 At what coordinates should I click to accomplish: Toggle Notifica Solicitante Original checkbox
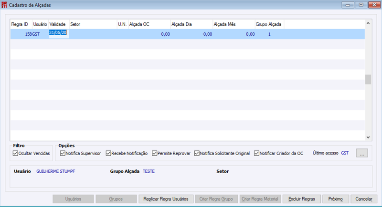pos(197,153)
